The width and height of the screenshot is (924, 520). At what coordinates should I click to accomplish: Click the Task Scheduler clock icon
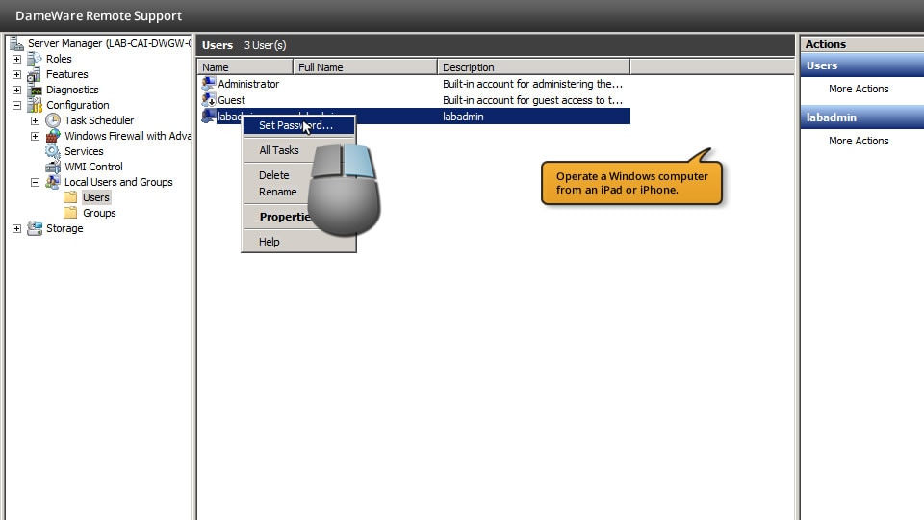coord(53,120)
